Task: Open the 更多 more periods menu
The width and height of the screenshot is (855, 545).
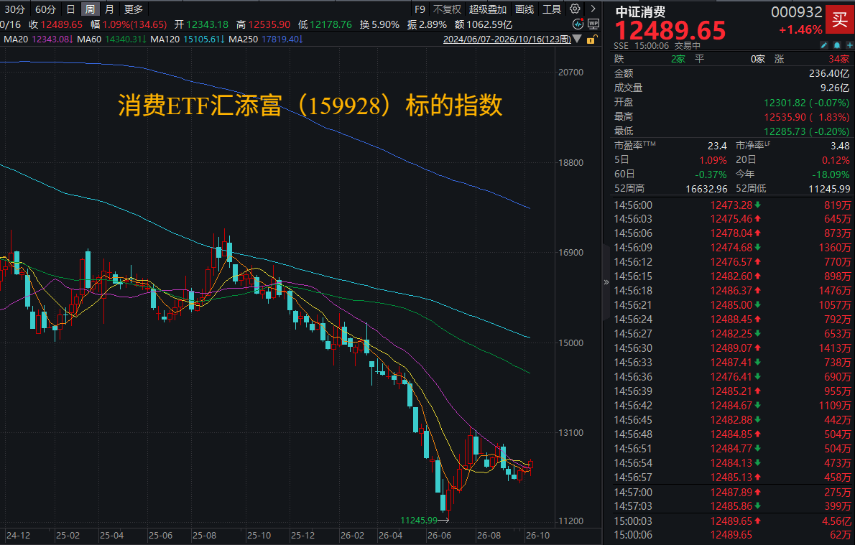Action: click(134, 9)
